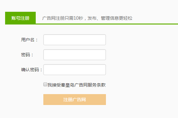Place cursor in the confirm password box
178x118 pixels.
[x=75, y=70]
